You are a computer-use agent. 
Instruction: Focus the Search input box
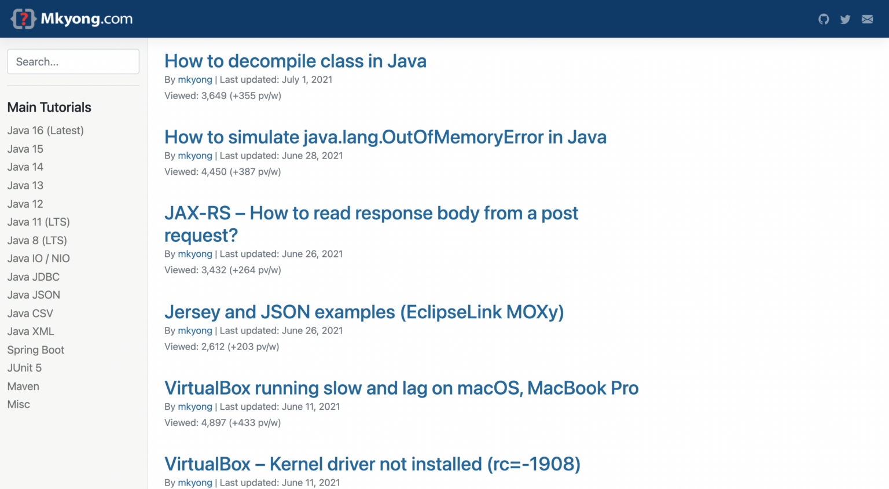[x=73, y=61]
